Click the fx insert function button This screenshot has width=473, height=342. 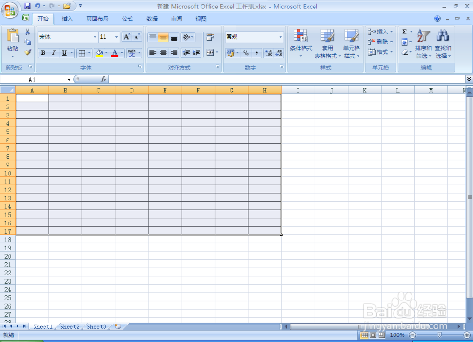(103, 79)
